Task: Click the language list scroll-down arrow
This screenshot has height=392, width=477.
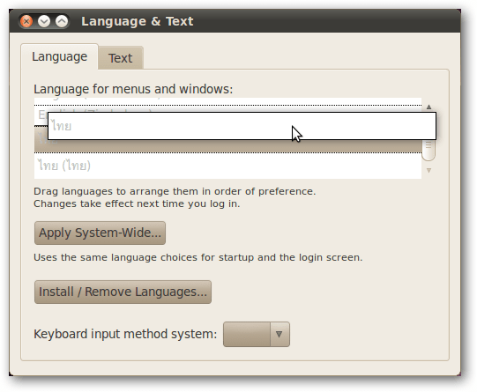Action: (x=429, y=171)
